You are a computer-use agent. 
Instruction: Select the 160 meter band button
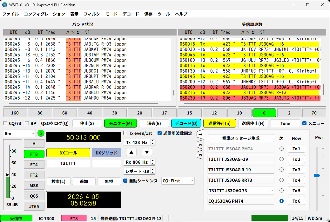[15, 113]
